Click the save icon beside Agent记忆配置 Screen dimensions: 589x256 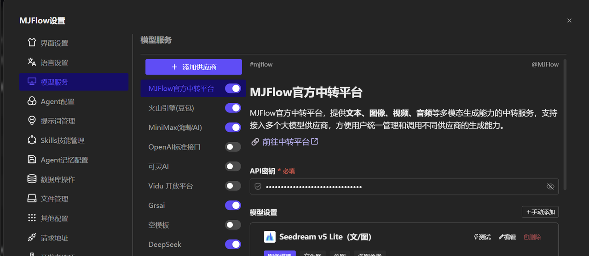32,160
